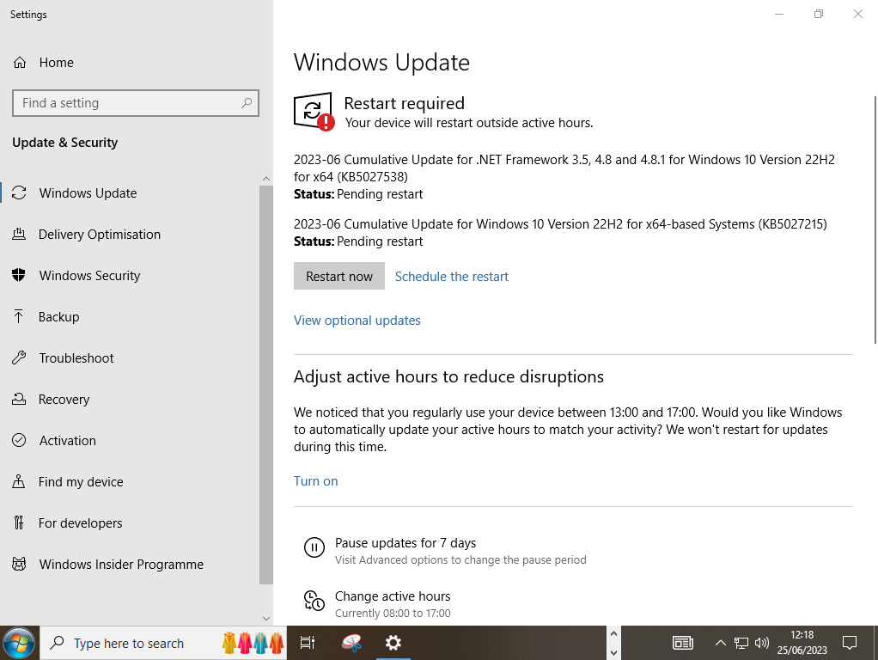The width and height of the screenshot is (878, 660).
Task: Click the Find my device person icon
Action: tap(19, 481)
